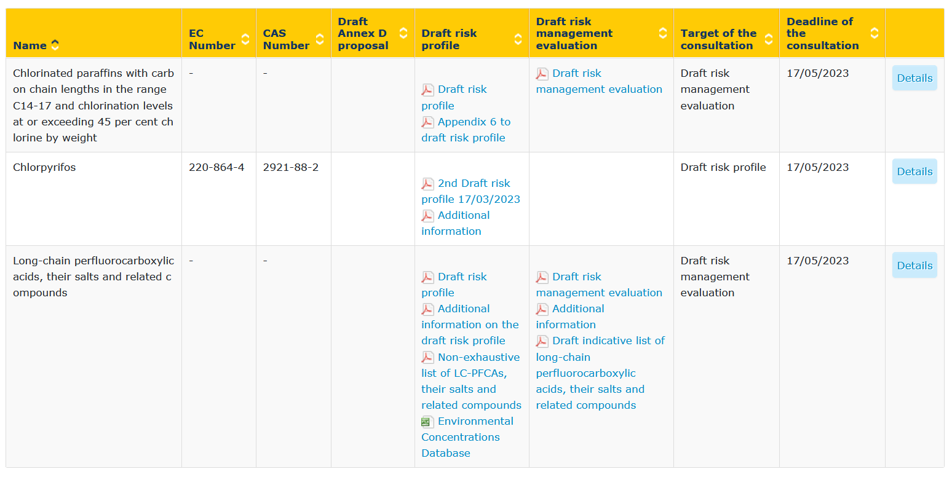Click Excel icon for Environmental Concentrations Database

pos(427,422)
